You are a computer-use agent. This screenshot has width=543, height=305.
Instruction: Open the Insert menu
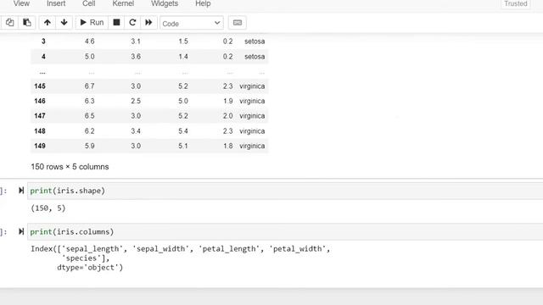(x=56, y=3)
